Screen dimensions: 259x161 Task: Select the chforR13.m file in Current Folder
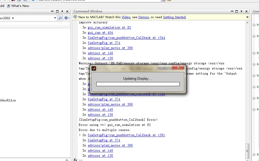click(8, 100)
